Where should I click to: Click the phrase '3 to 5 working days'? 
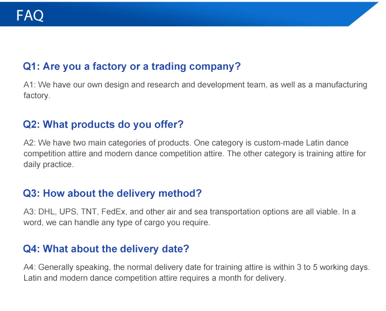point(335,267)
